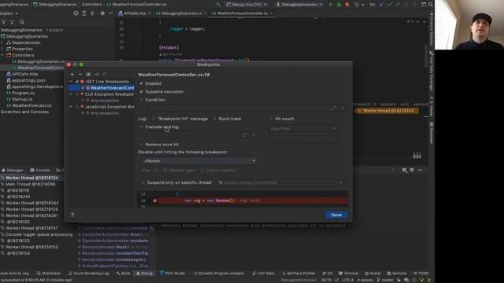Open the dotTrace Profiler tool window

coord(298,274)
